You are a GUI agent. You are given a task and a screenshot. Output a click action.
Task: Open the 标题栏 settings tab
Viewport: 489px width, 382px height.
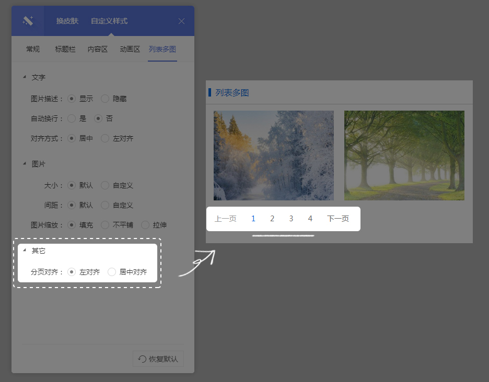click(x=65, y=49)
